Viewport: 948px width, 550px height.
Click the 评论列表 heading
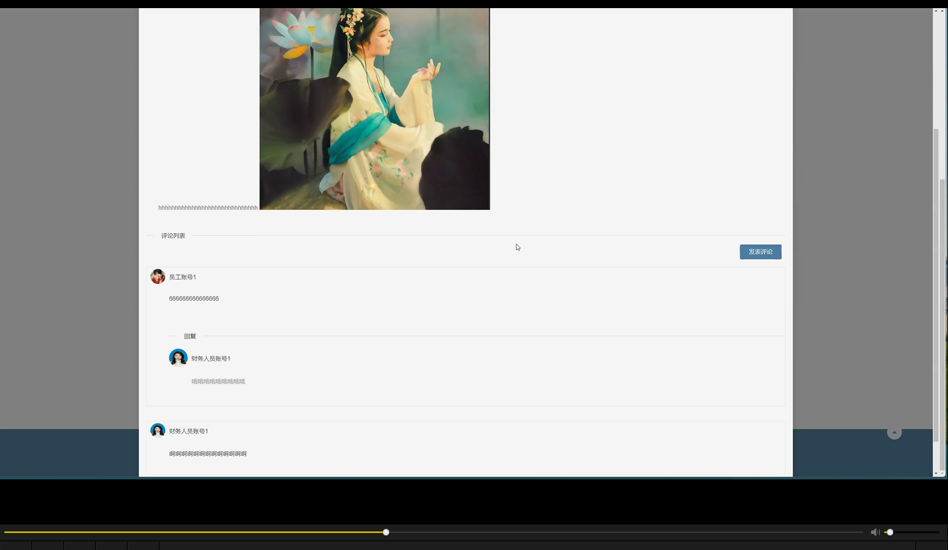pos(173,236)
